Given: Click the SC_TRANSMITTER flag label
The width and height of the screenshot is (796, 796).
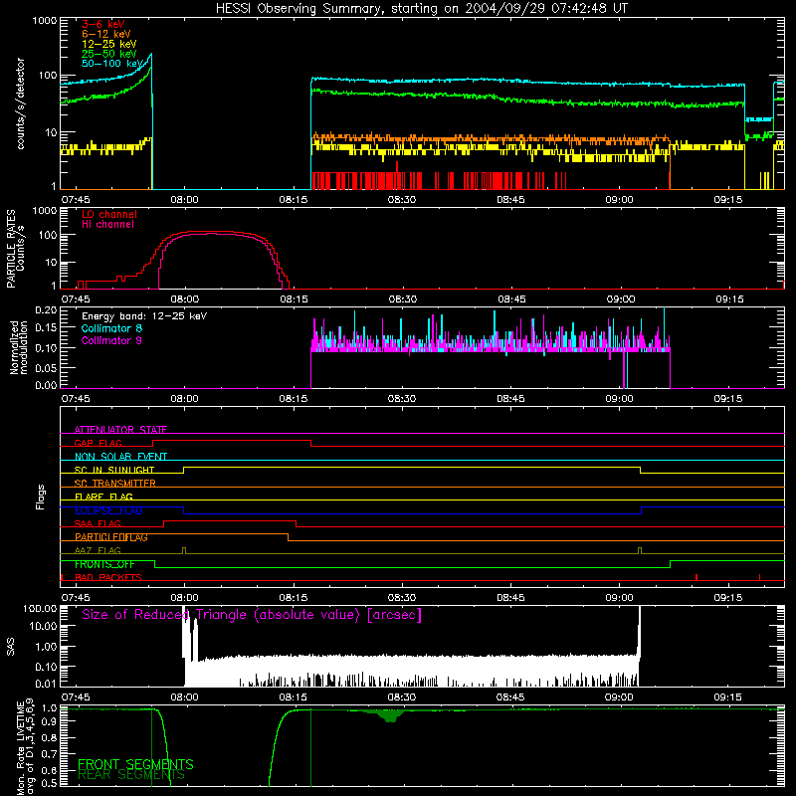Looking at the screenshot, I should pos(115,484).
